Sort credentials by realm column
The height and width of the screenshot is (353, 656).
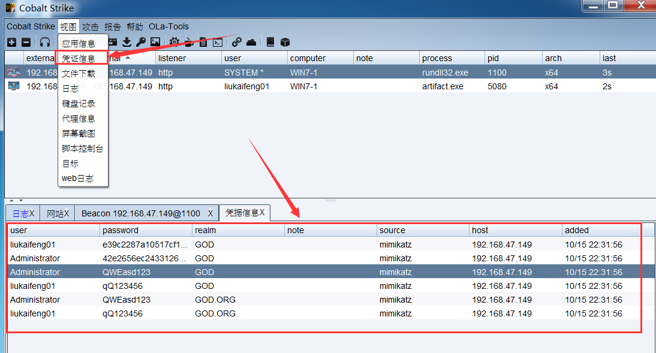coord(239,230)
